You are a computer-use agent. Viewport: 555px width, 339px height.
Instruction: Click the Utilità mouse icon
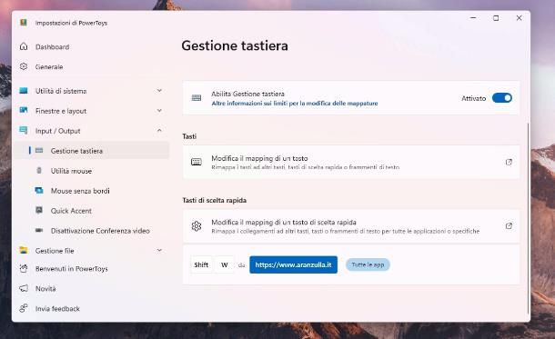click(x=39, y=171)
